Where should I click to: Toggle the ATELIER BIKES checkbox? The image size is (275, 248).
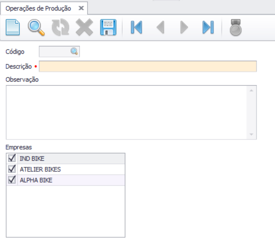[12, 169]
